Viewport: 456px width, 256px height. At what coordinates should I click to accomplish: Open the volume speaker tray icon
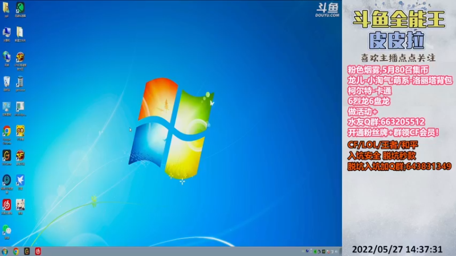[x=336, y=251]
